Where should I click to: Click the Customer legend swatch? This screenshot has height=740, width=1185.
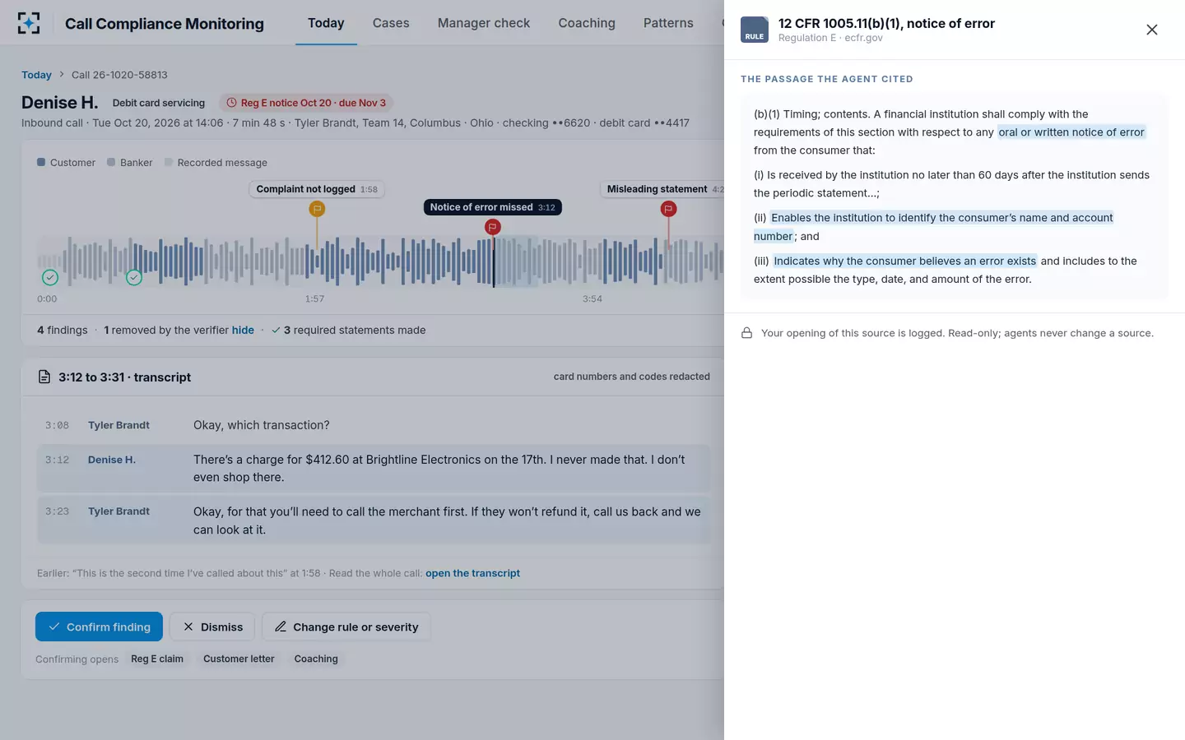point(41,162)
